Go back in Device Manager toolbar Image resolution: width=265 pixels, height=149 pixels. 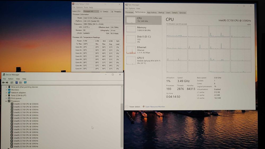3,83
